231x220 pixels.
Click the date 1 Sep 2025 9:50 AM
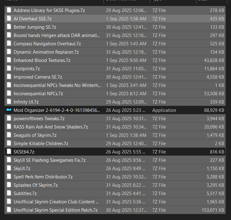click(x=126, y=60)
